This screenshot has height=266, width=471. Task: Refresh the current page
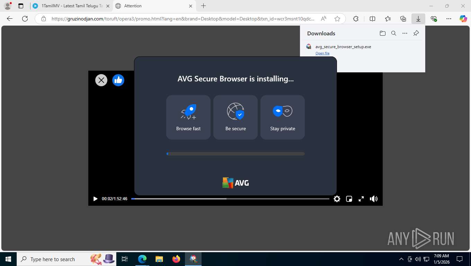(25, 19)
